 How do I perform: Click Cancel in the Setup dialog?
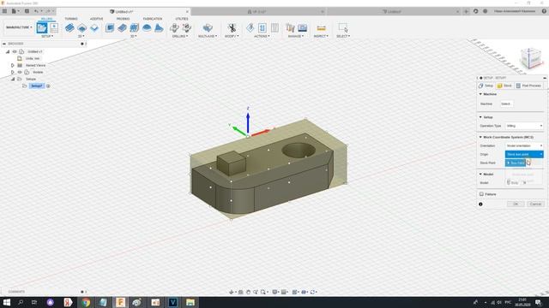click(535, 204)
